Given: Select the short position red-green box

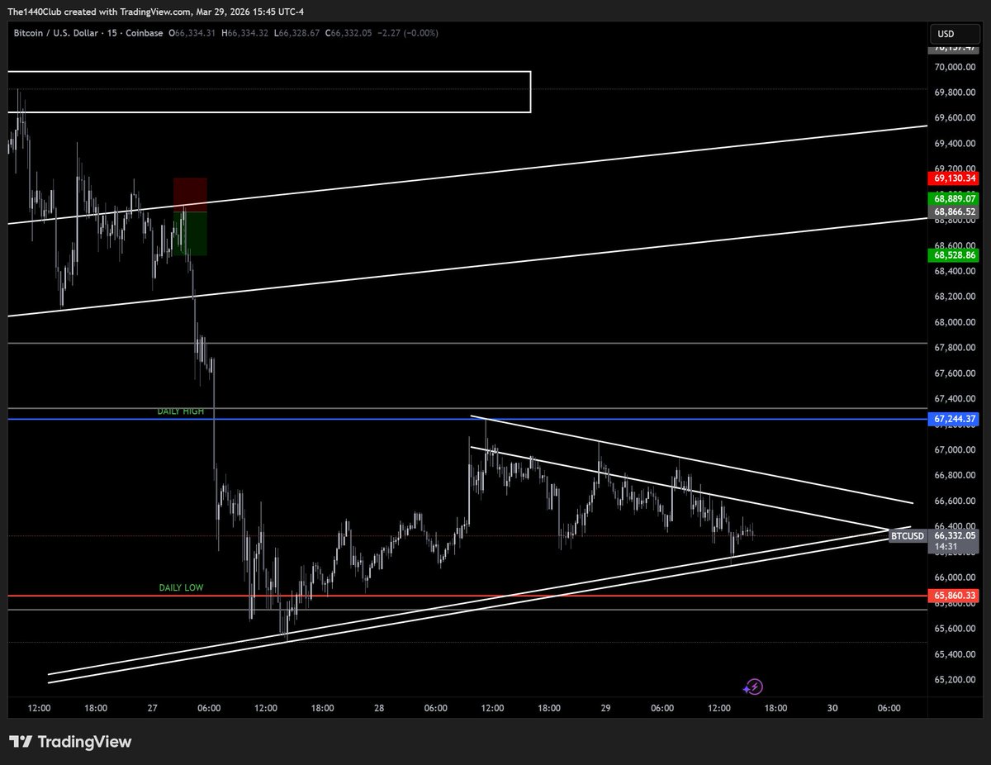Looking at the screenshot, I should click(190, 216).
